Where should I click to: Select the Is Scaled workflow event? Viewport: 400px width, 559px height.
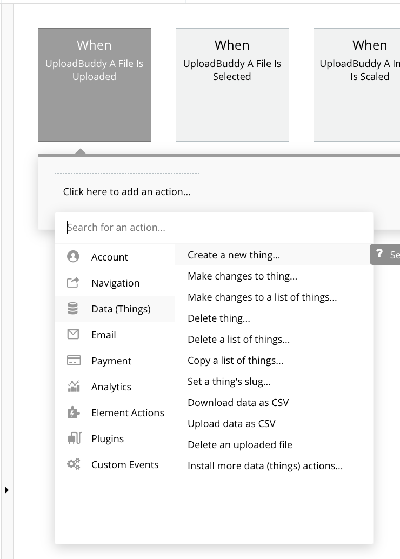[x=357, y=85]
